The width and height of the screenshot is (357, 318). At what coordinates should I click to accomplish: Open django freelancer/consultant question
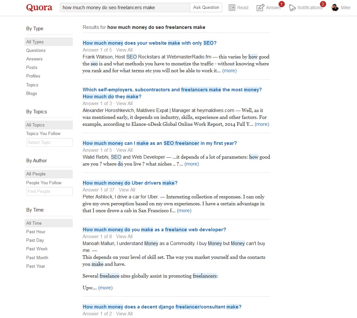162,307
